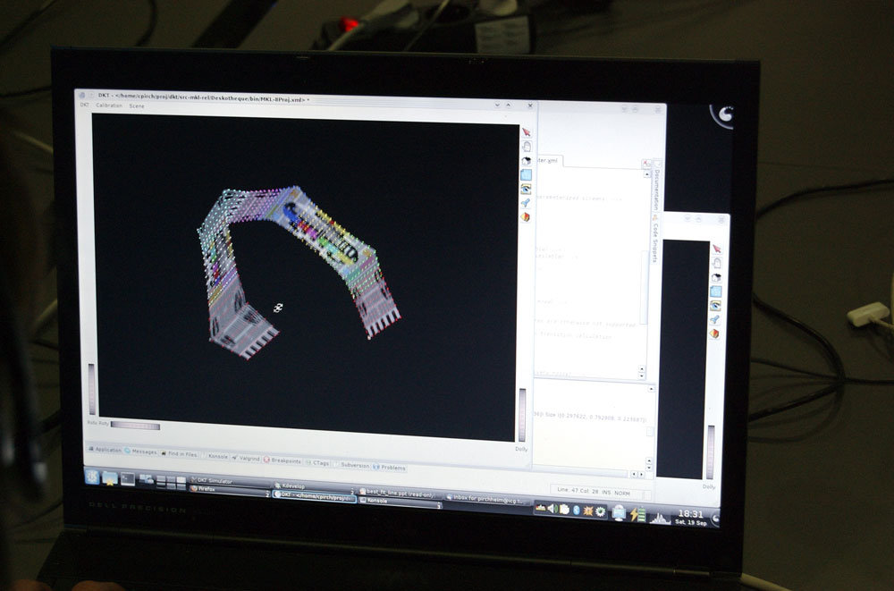This screenshot has width=894, height=591.
Task: Switch to the Problems tab
Action: (x=390, y=468)
